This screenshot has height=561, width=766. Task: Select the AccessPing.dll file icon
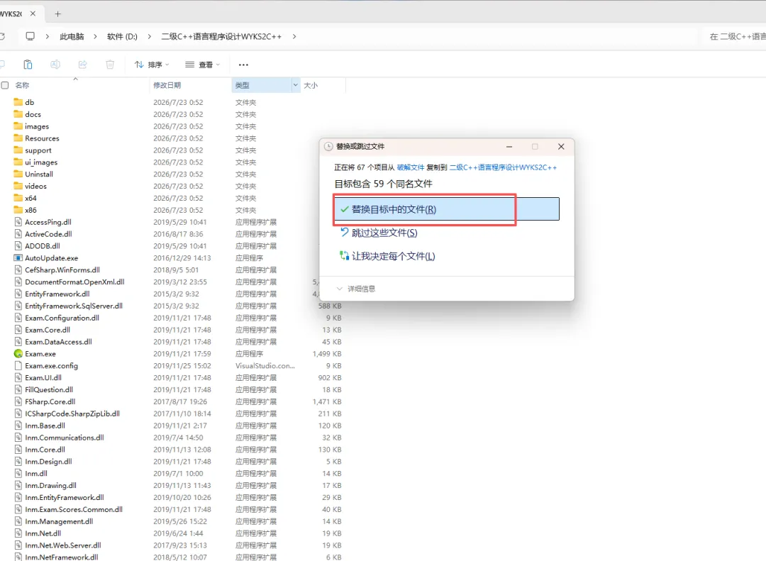click(18, 222)
